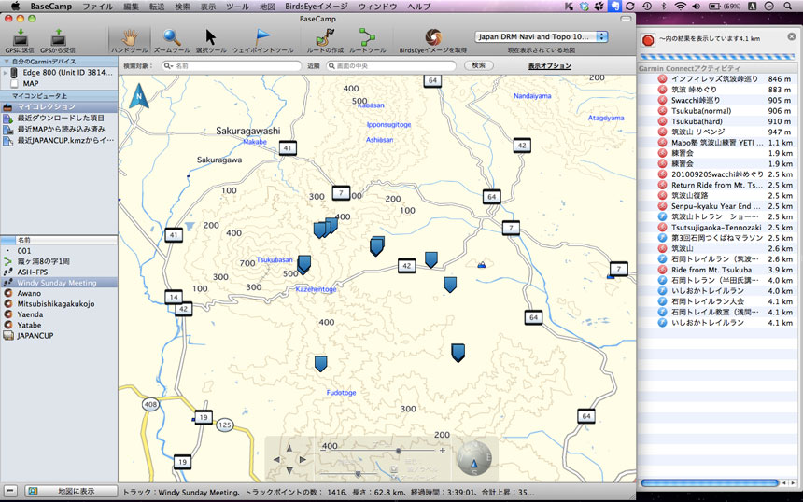Select the Ride from Mt. Tsukuba activity
This screenshot has height=502, width=803.
pyautogui.click(x=719, y=270)
